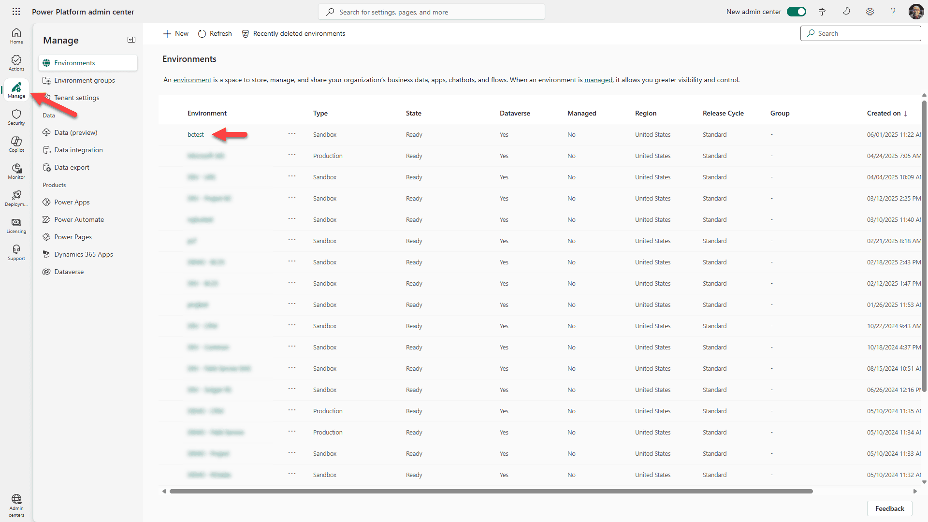Open your profile avatar menu
The width and height of the screenshot is (928, 522).
pyautogui.click(x=916, y=11)
